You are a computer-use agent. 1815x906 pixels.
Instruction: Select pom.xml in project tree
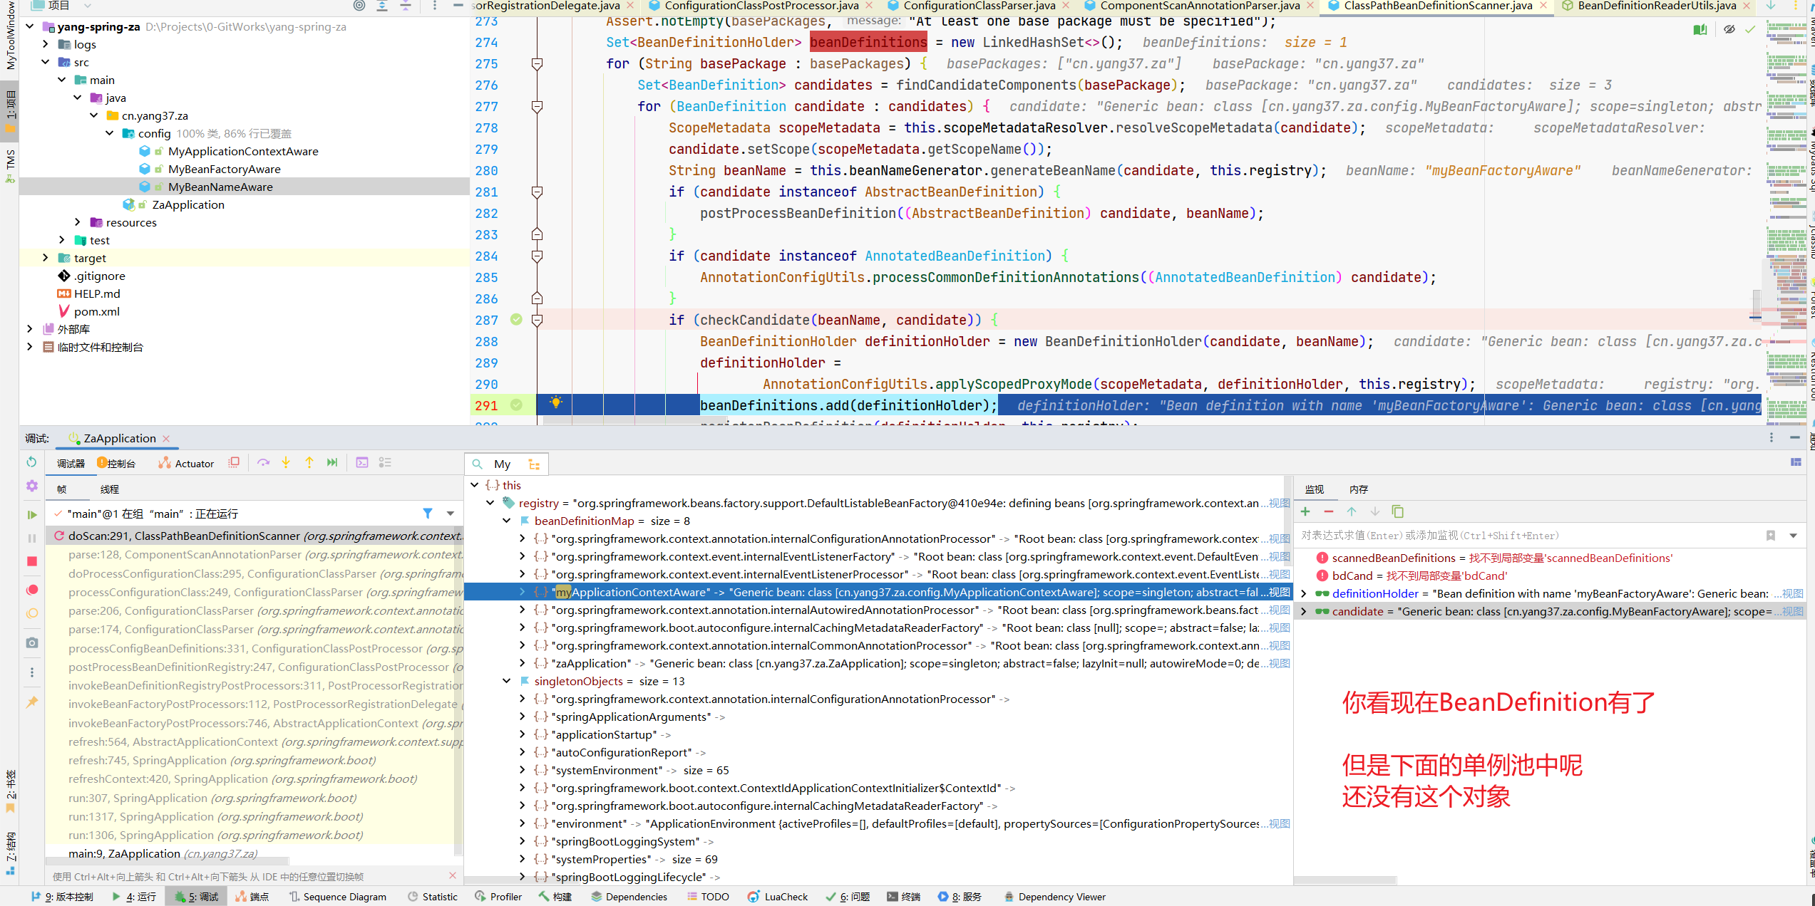coord(96,311)
